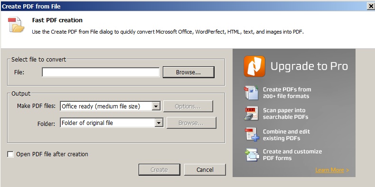
Task: Click Browse button next to Folder dropdown
Action: tap(191, 123)
